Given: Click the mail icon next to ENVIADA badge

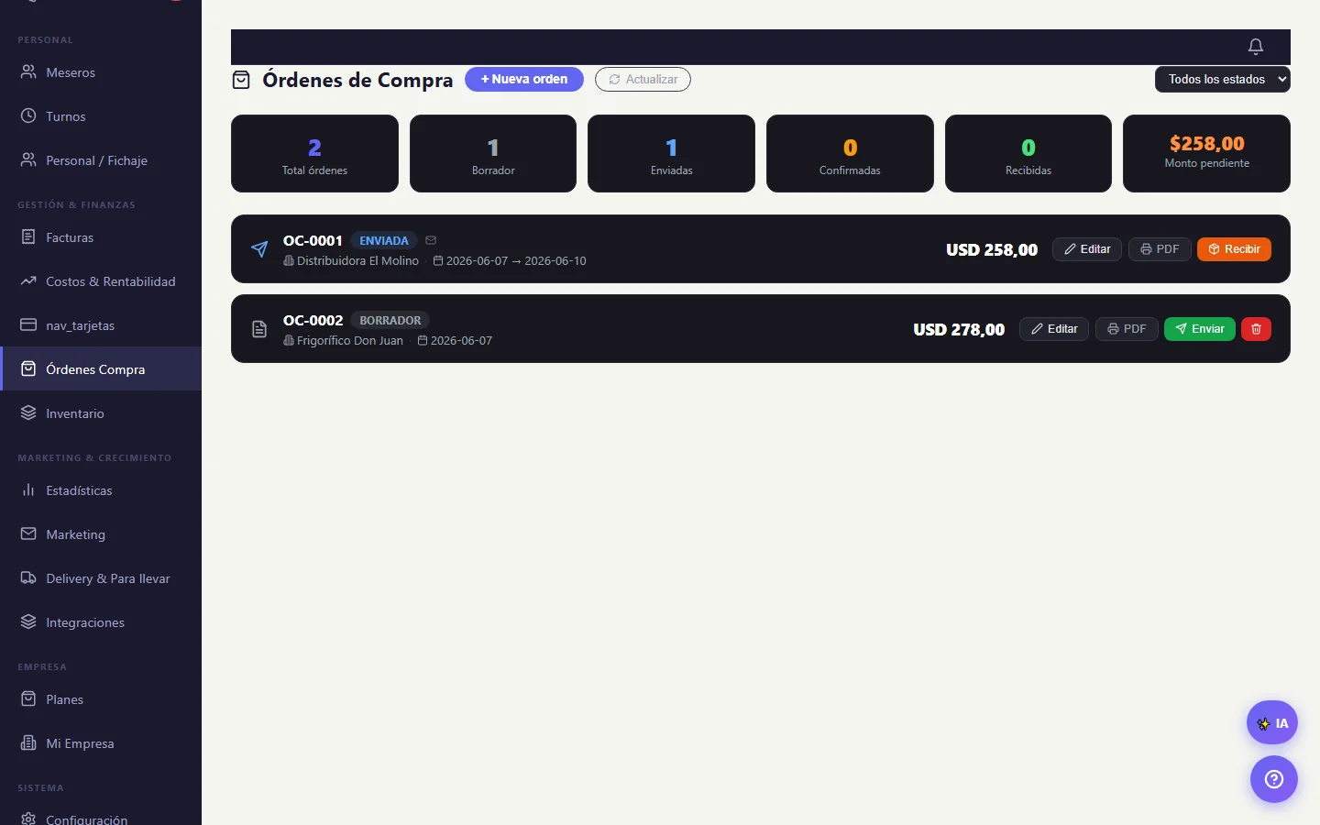Looking at the screenshot, I should tap(431, 240).
